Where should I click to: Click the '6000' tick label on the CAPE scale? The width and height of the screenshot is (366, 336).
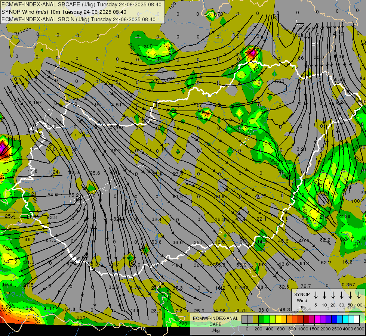pyautogui.click(x=359, y=329)
